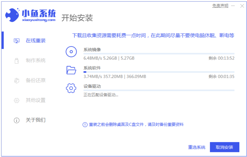Image resolution: width=247 pixels, height=157 pixels.
Task: Switch to 制作系统 section
Action: click(36, 60)
